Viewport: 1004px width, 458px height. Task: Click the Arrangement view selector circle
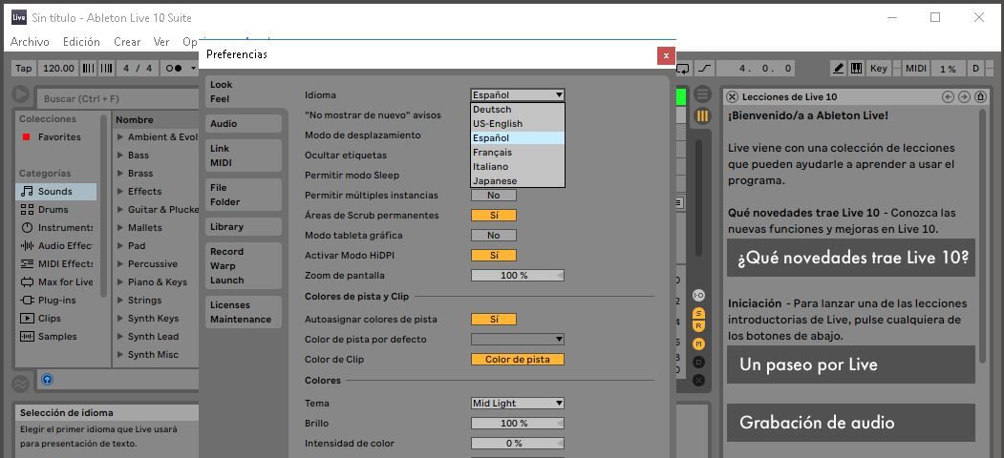click(x=702, y=94)
